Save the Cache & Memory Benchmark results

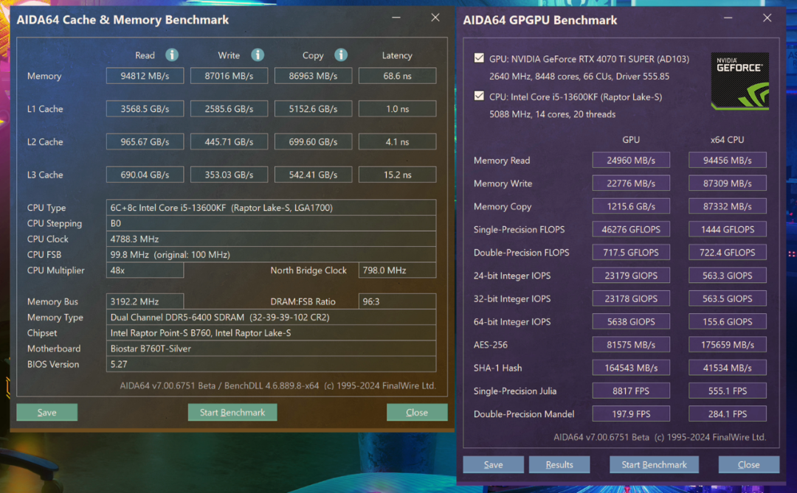46,412
